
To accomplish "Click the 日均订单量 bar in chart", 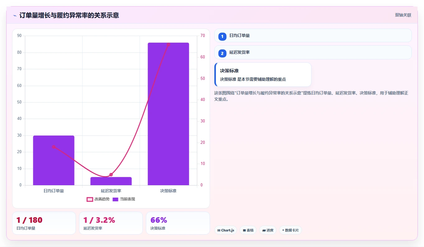I will tap(54, 160).
